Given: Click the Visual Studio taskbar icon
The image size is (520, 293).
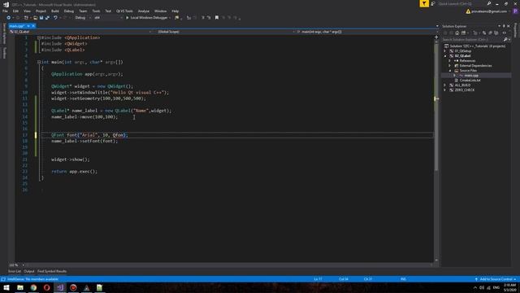Looking at the screenshot, I should click(x=60, y=287).
